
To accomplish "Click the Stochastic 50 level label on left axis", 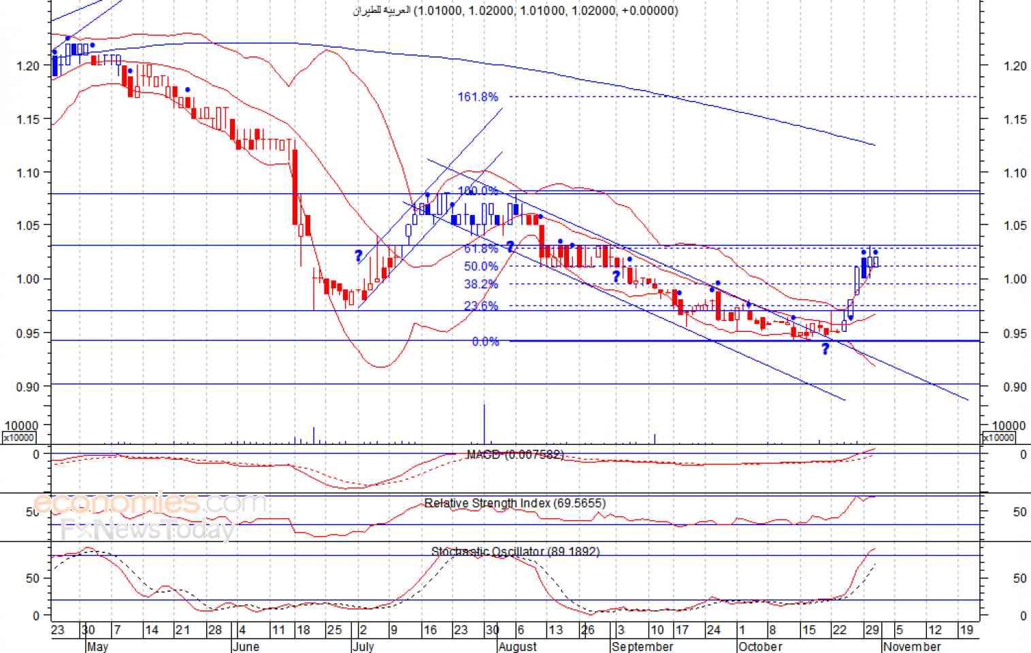I will tap(33, 578).
